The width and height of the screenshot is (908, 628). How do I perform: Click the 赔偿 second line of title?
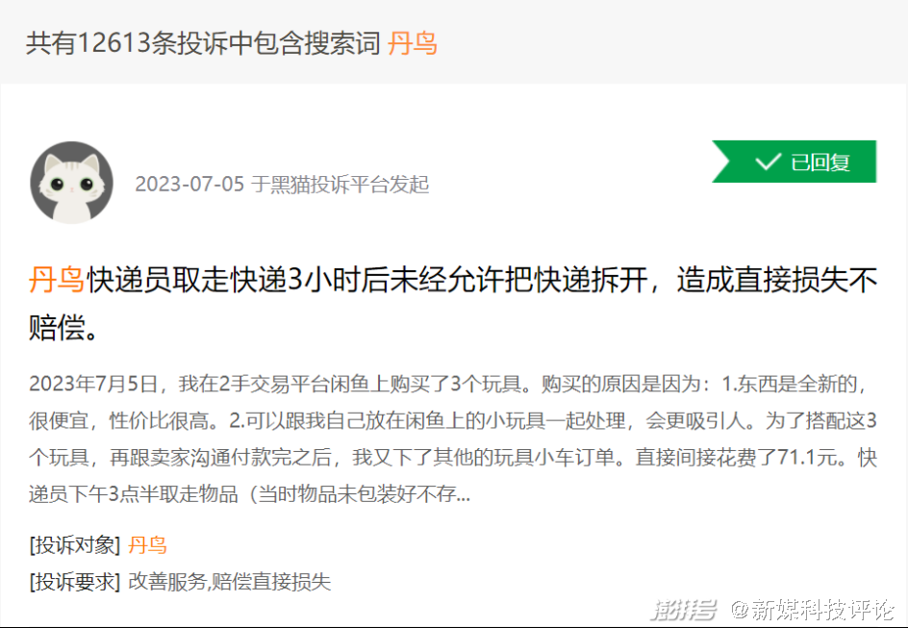click(58, 327)
